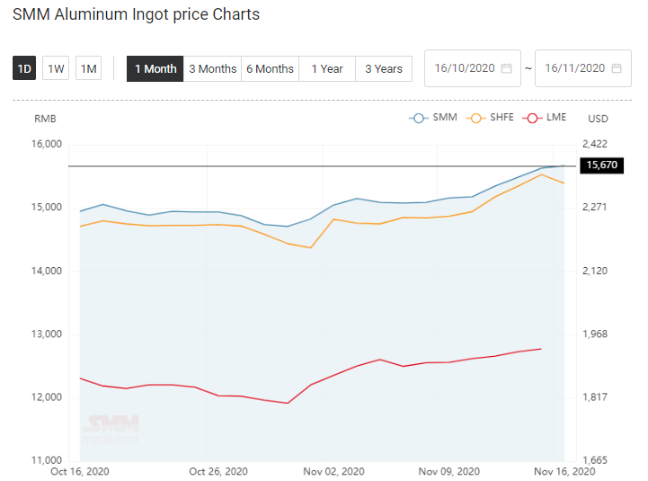Select the 3 Months range tab
This screenshot has width=648, height=481.
(x=212, y=68)
